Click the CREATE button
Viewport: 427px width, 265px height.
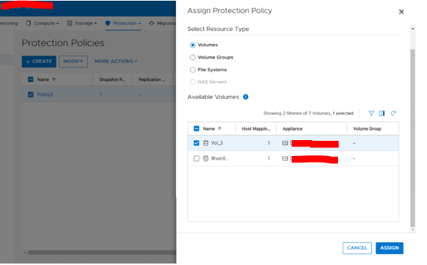coord(39,61)
